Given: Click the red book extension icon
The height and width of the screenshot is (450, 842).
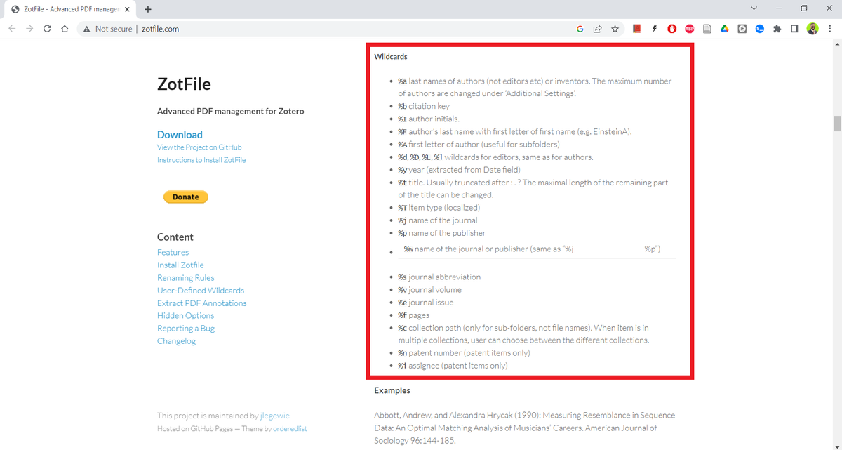Looking at the screenshot, I should click(636, 29).
